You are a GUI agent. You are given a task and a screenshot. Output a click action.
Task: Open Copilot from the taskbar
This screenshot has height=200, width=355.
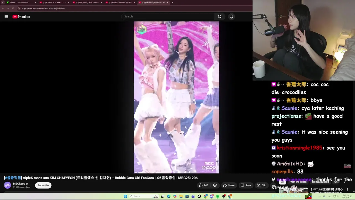point(175,196)
